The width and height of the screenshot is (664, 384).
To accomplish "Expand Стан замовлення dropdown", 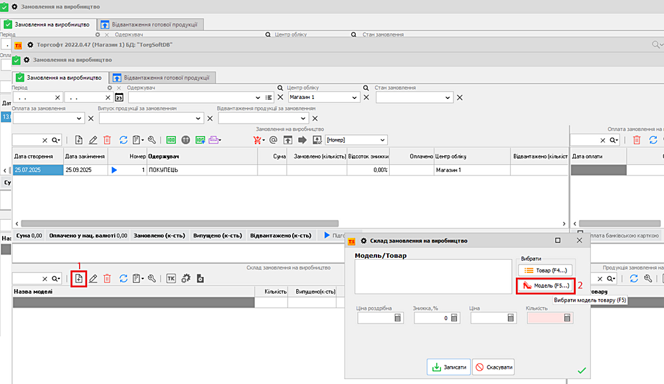I will pyautogui.click(x=447, y=98).
